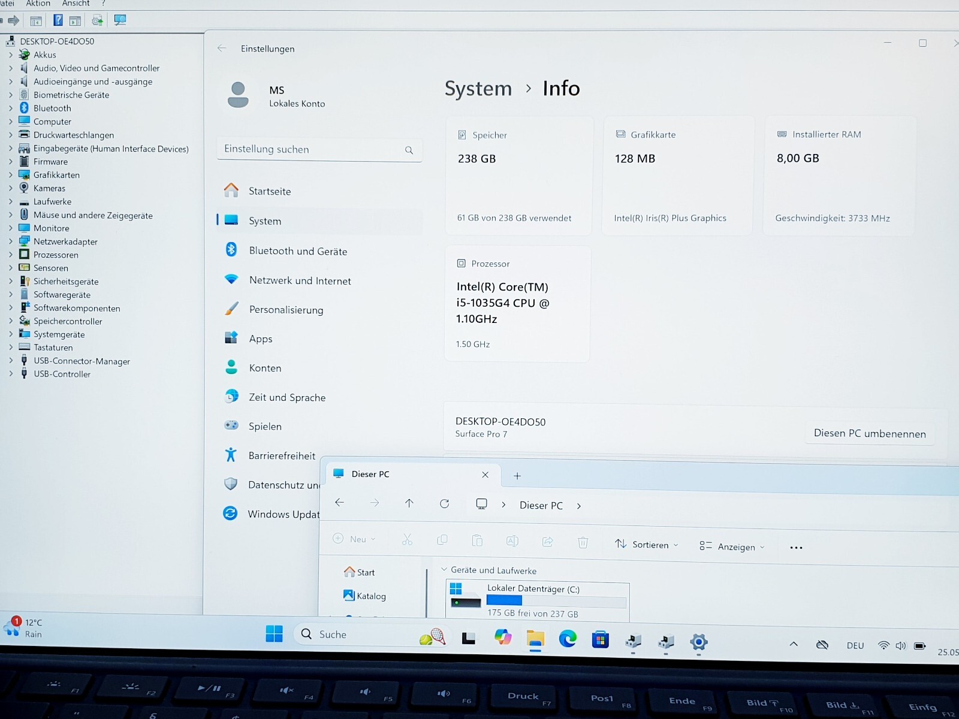959x719 pixels.
Task: Click the taskbar Suche box
Action: click(372, 635)
